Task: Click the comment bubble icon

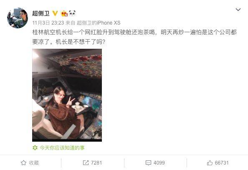Action: point(148,163)
